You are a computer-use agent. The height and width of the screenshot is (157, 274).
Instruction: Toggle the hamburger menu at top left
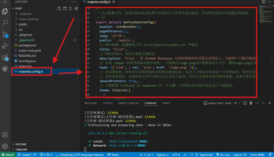tap(5, 2)
